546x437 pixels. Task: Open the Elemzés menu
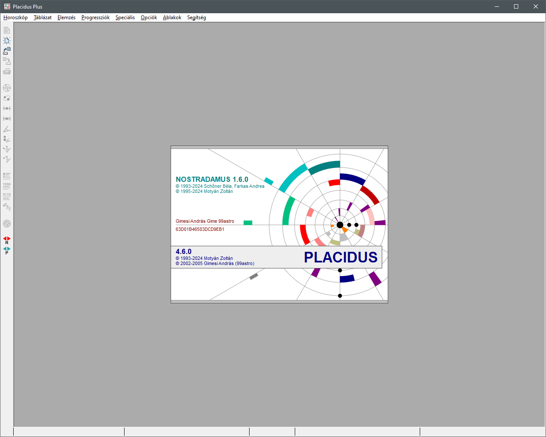coord(67,17)
